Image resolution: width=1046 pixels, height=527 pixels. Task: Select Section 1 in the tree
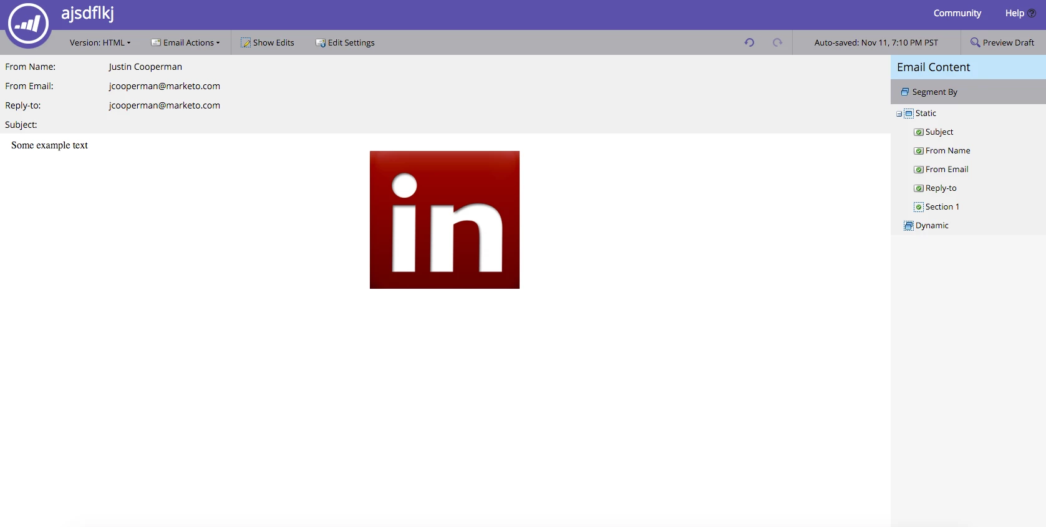coord(942,206)
